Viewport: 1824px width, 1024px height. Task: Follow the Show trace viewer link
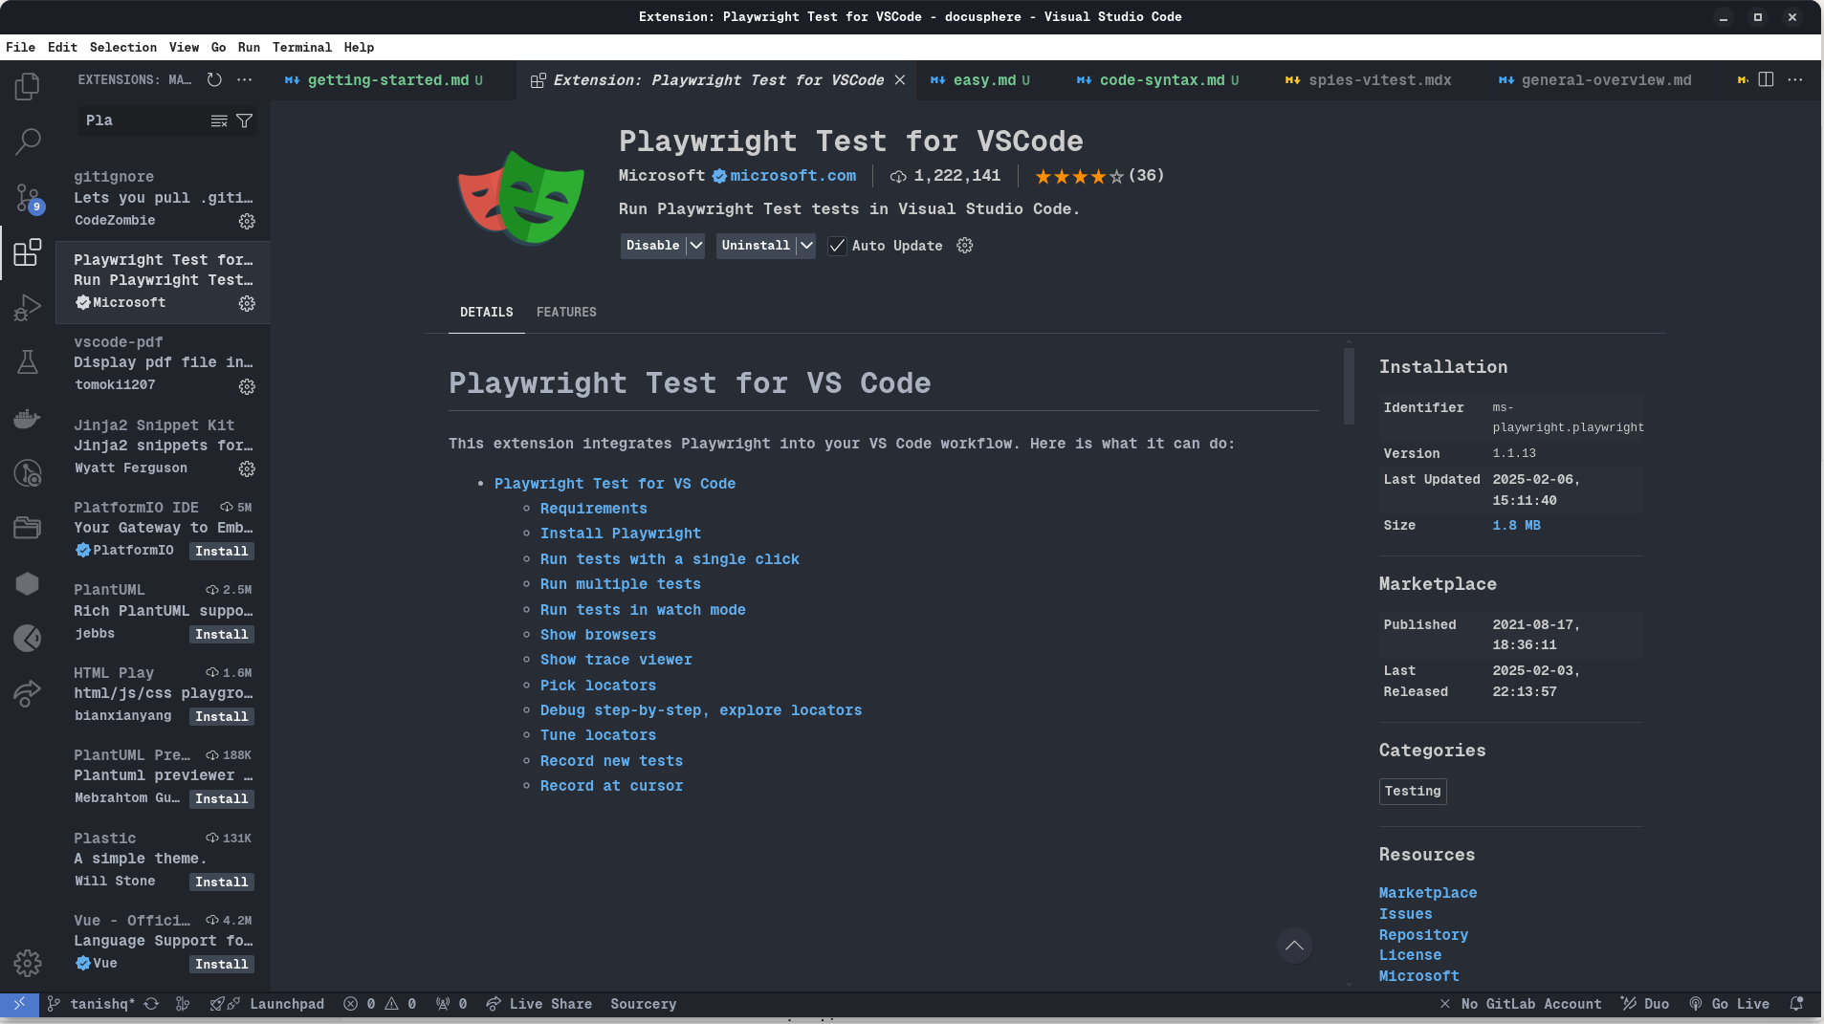coord(616,660)
